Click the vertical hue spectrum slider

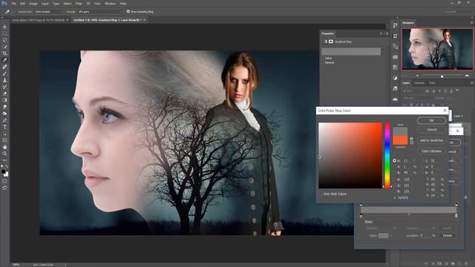click(x=387, y=155)
